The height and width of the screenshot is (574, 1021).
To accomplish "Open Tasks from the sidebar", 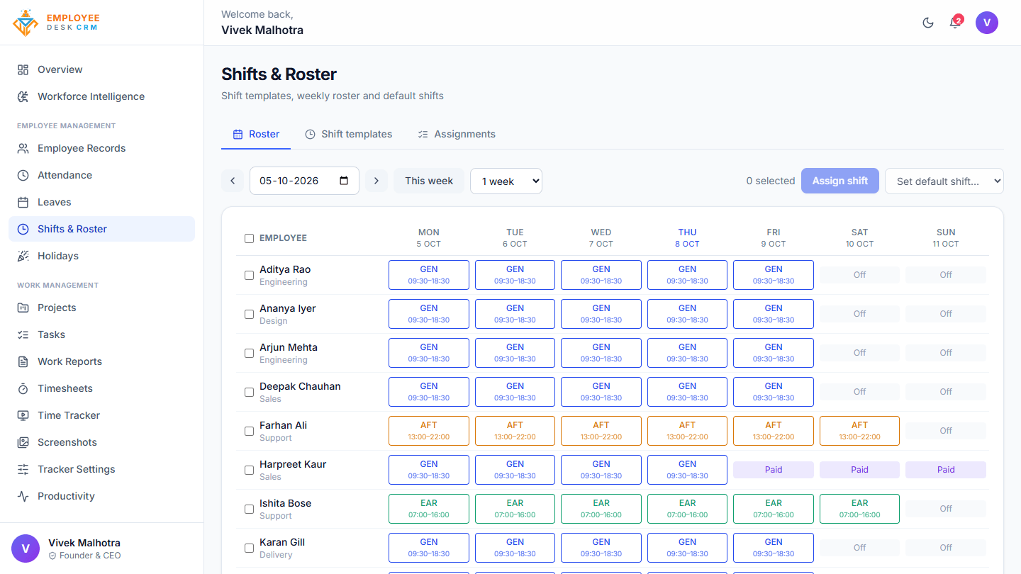I will click(101, 334).
